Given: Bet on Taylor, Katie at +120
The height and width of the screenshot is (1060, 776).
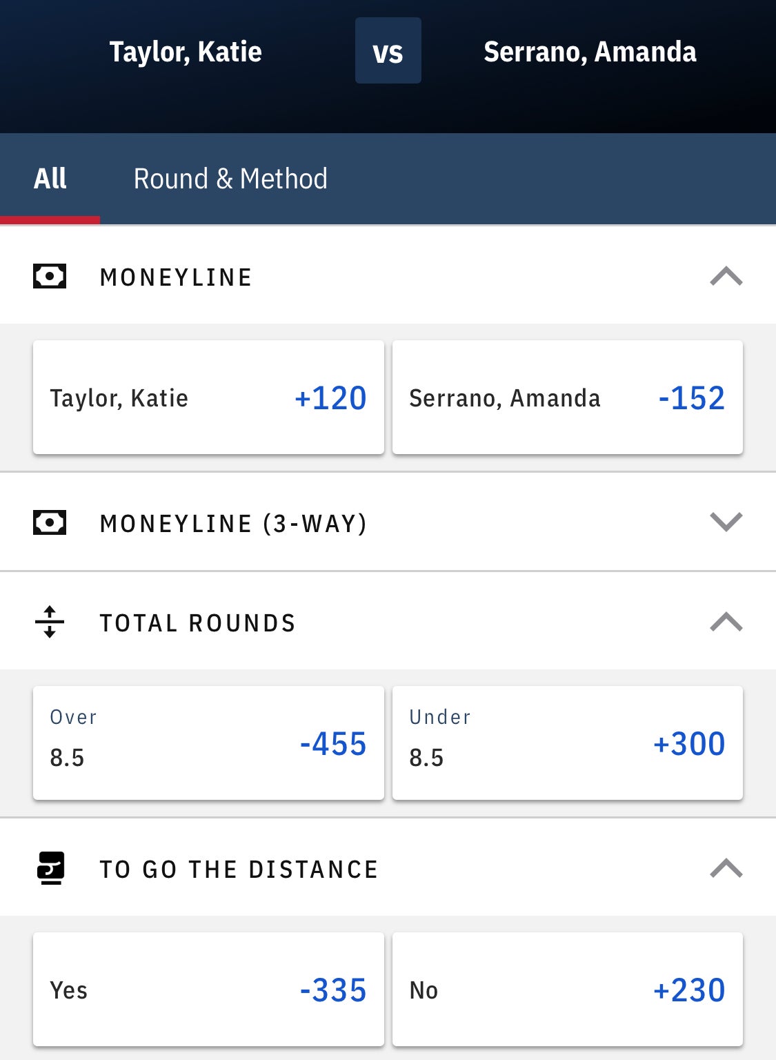Looking at the screenshot, I should click(208, 397).
